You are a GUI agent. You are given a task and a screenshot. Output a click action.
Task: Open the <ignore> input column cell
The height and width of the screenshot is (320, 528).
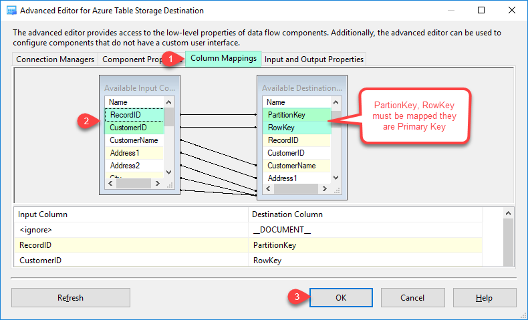click(131, 230)
